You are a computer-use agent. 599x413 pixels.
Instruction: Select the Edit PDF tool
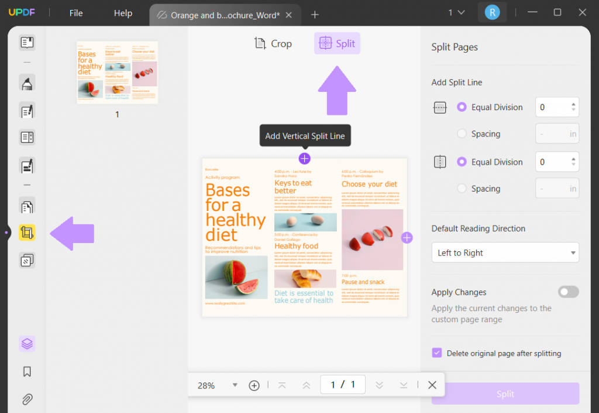(26, 111)
